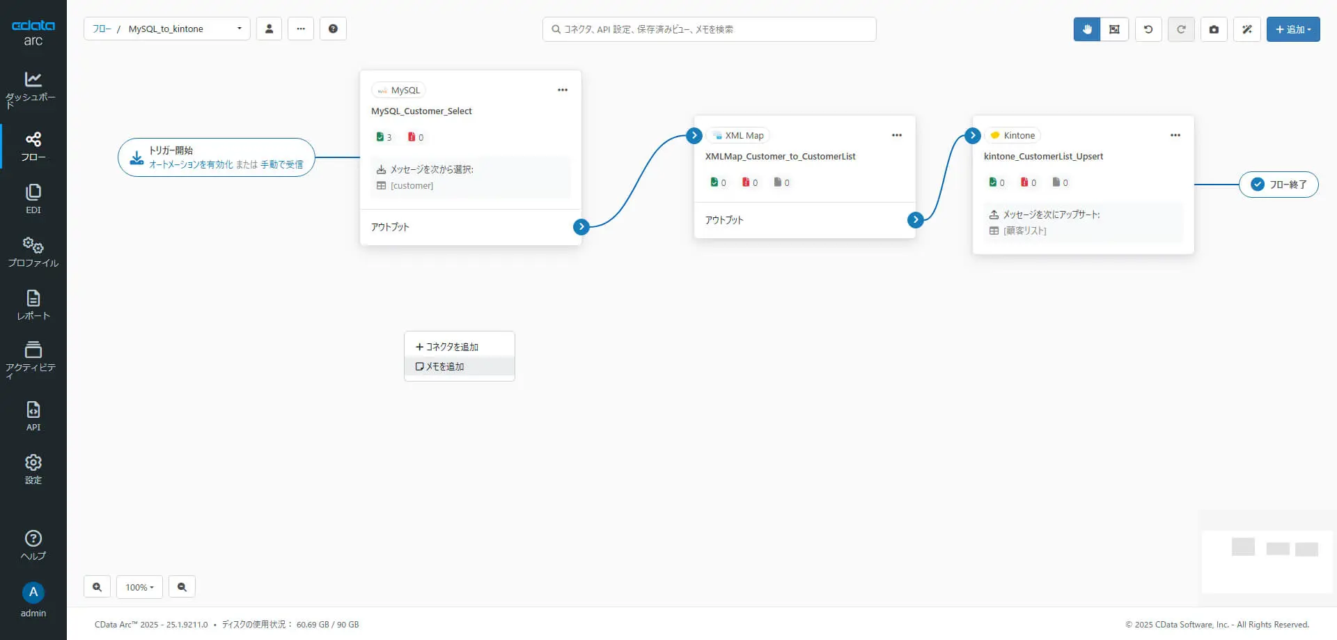Click the 手動で受信 link
Image resolution: width=1337 pixels, height=640 pixels.
[282, 164]
